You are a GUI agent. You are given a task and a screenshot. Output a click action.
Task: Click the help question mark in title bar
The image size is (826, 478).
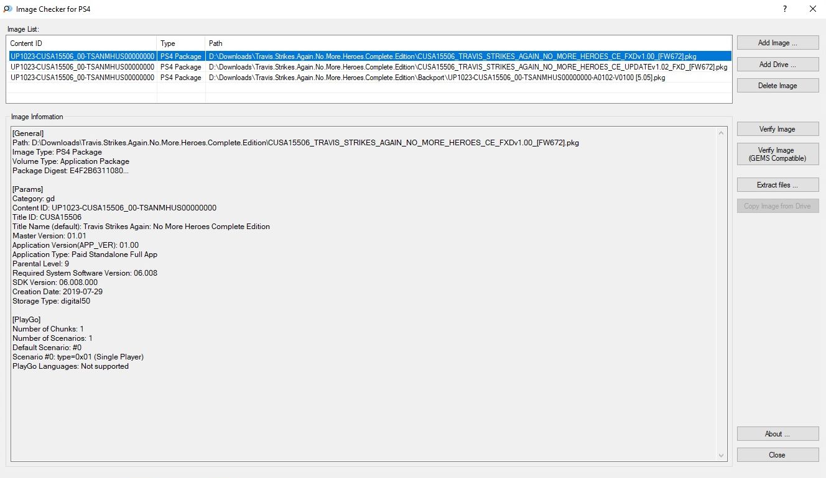(x=785, y=9)
